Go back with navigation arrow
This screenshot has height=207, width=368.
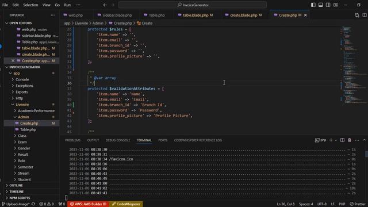(x=105, y=5)
